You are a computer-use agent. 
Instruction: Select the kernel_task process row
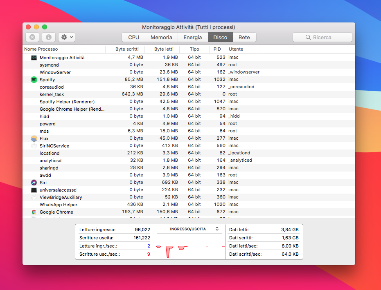coord(189,94)
